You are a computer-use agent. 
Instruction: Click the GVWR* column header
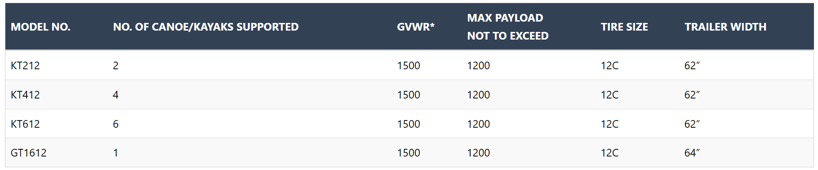pos(416,27)
